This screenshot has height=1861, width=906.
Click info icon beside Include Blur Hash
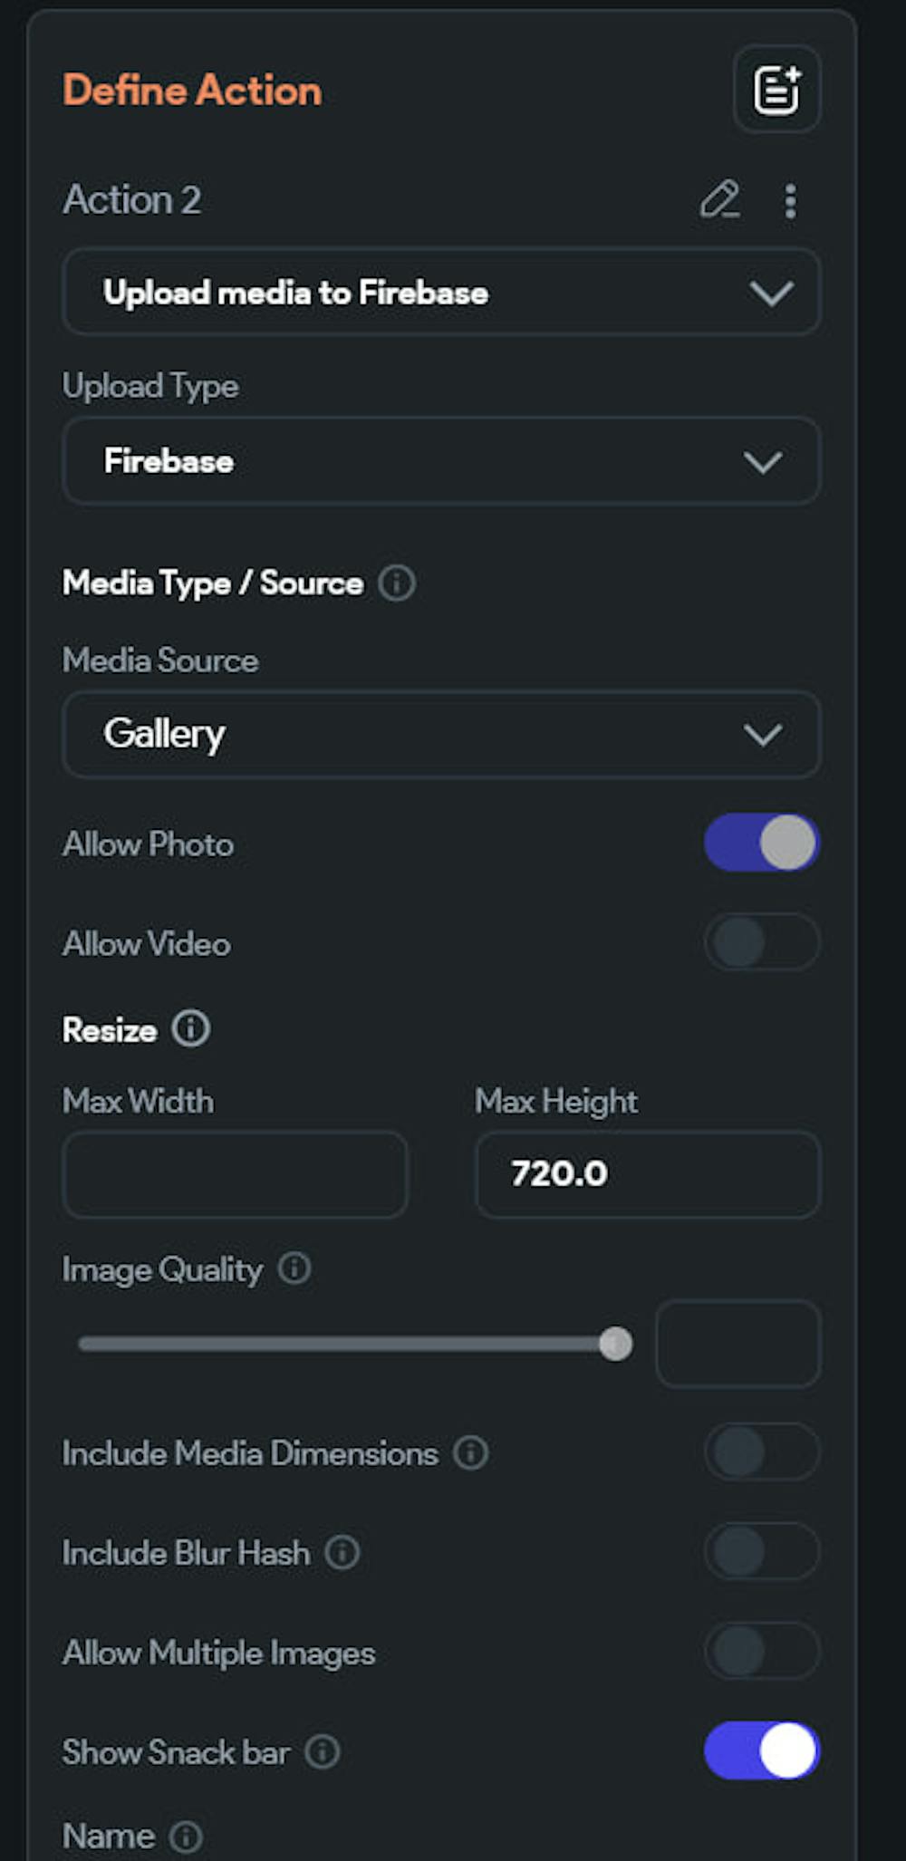[x=342, y=1552]
